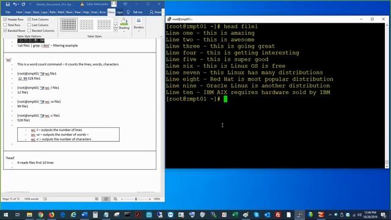This screenshot has width=391, height=220.
Task: Open the Borders dropdown arrow
Action: point(139,31)
